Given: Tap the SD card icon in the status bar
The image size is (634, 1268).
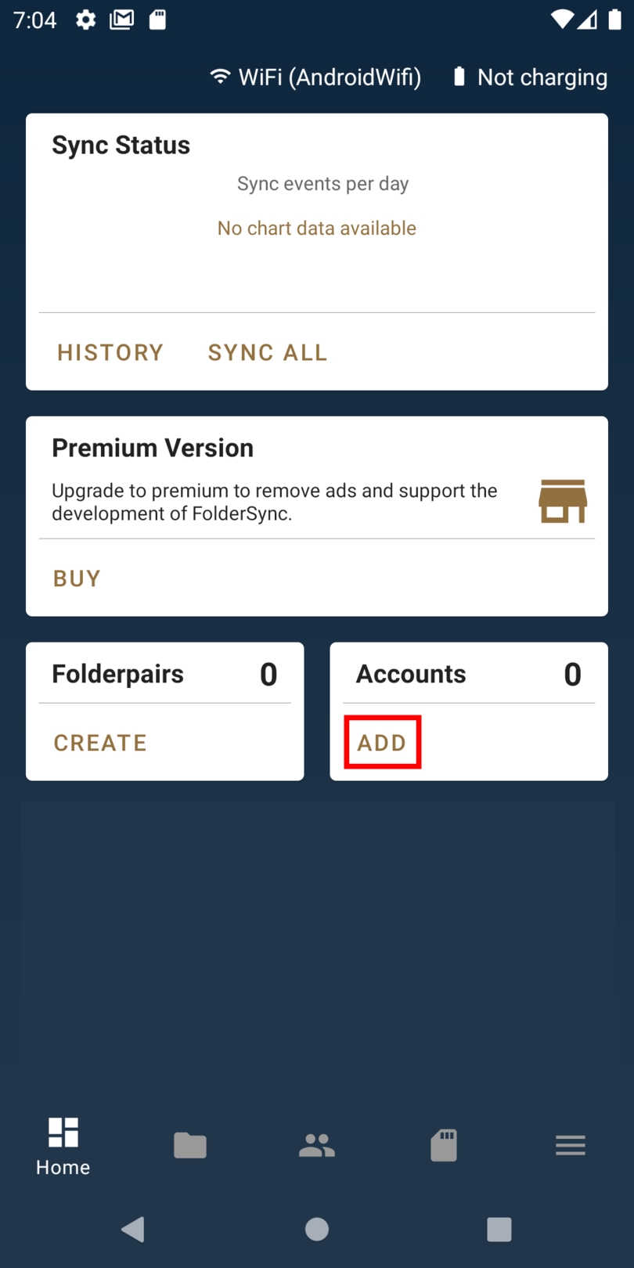Looking at the screenshot, I should pyautogui.click(x=157, y=19).
